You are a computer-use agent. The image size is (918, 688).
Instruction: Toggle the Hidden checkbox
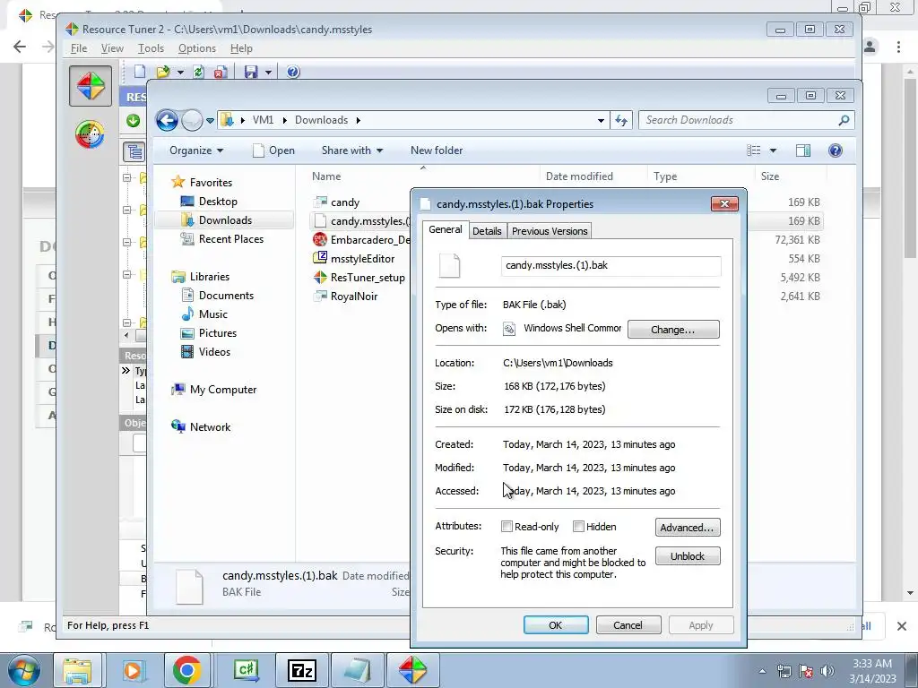pyautogui.click(x=578, y=527)
